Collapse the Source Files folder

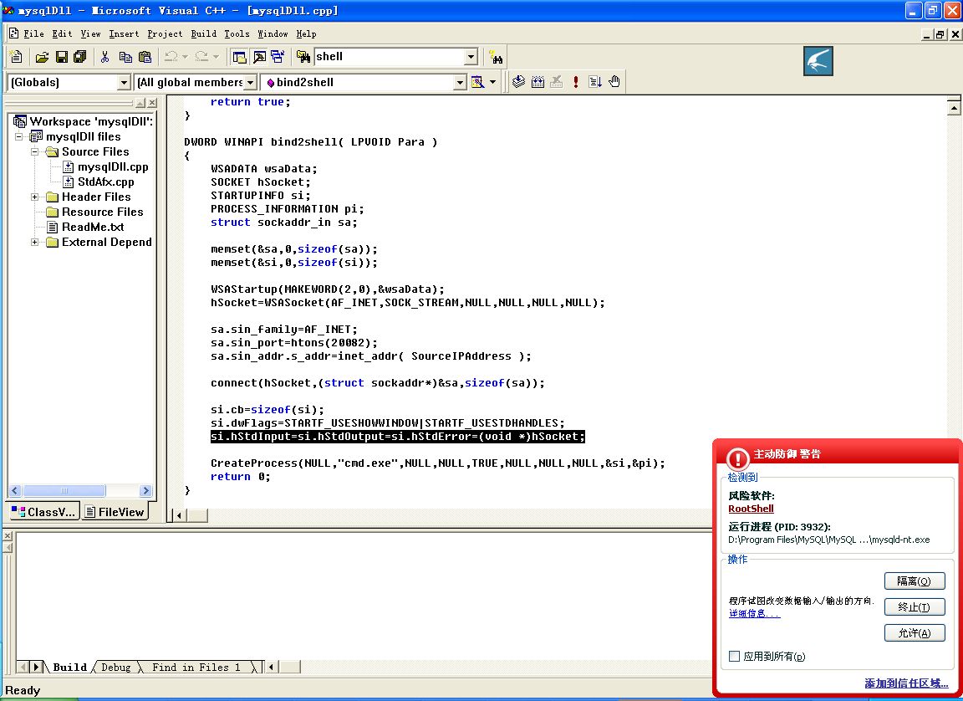[x=35, y=151]
